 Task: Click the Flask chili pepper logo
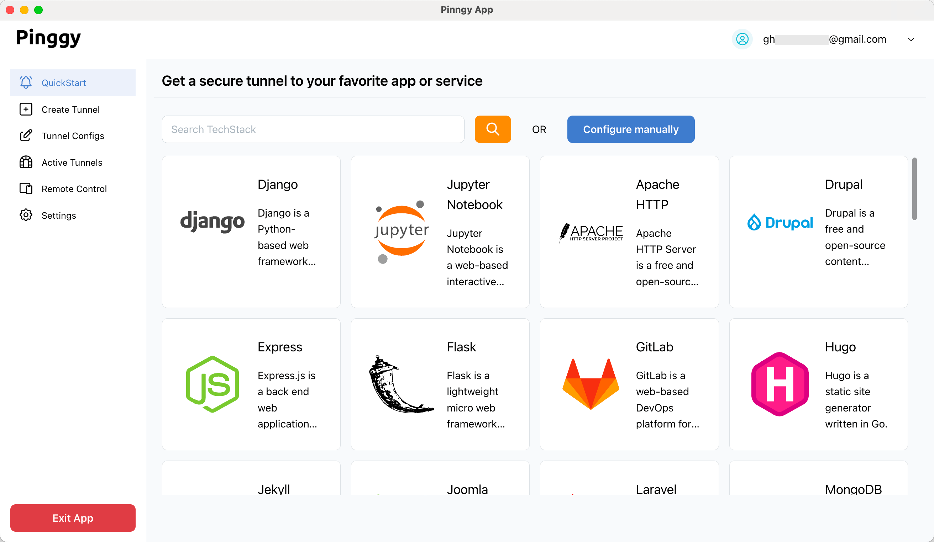coord(402,384)
